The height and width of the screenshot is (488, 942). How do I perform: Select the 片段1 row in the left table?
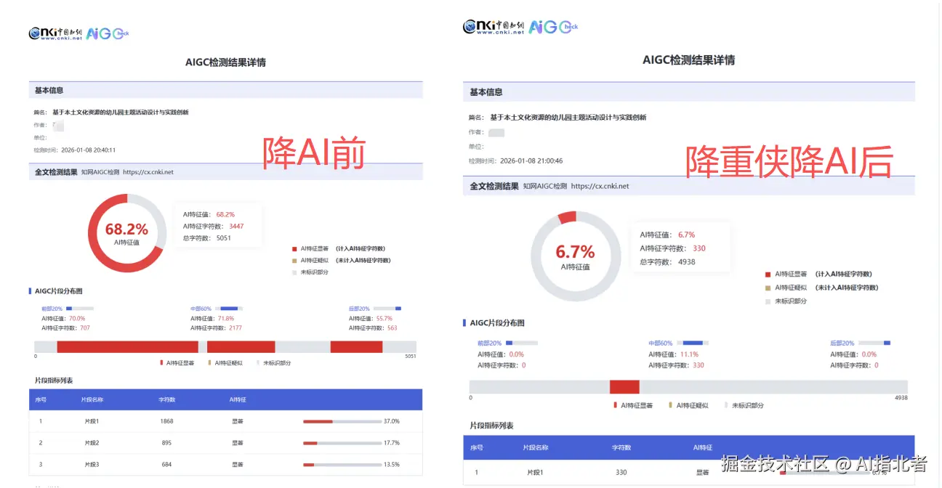(x=145, y=420)
